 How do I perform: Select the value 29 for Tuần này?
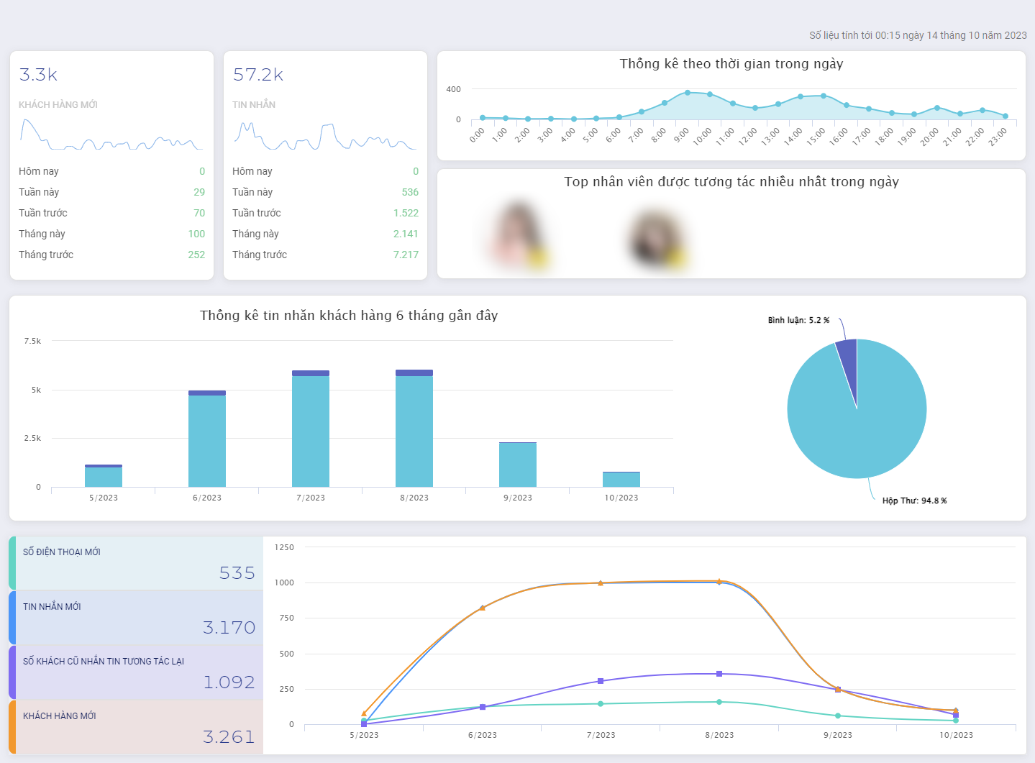(x=199, y=192)
